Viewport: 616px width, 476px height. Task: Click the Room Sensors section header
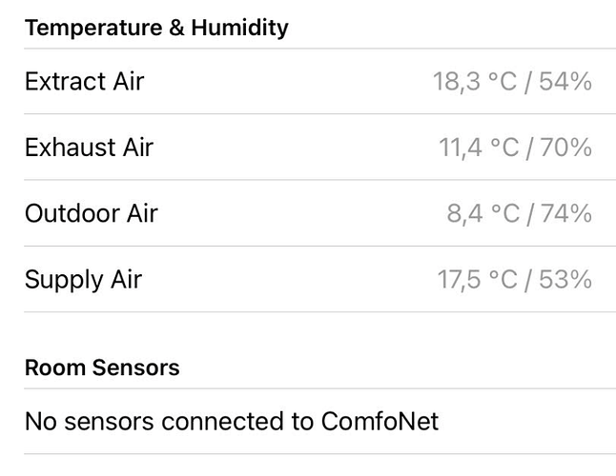(x=101, y=367)
